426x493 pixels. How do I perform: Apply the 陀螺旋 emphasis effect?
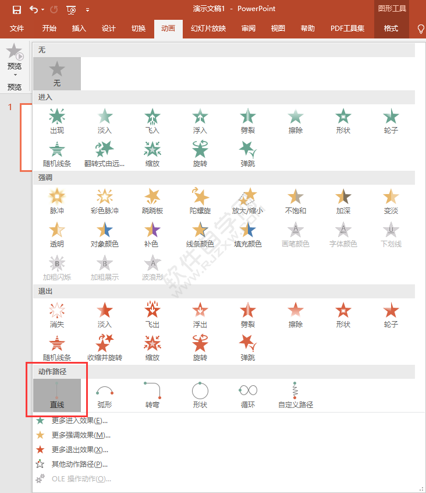tap(200, 202)
